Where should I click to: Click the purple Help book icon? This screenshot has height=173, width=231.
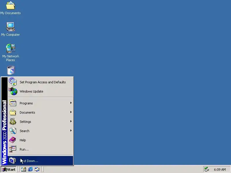pyautogui.click(x=13, y=140)
